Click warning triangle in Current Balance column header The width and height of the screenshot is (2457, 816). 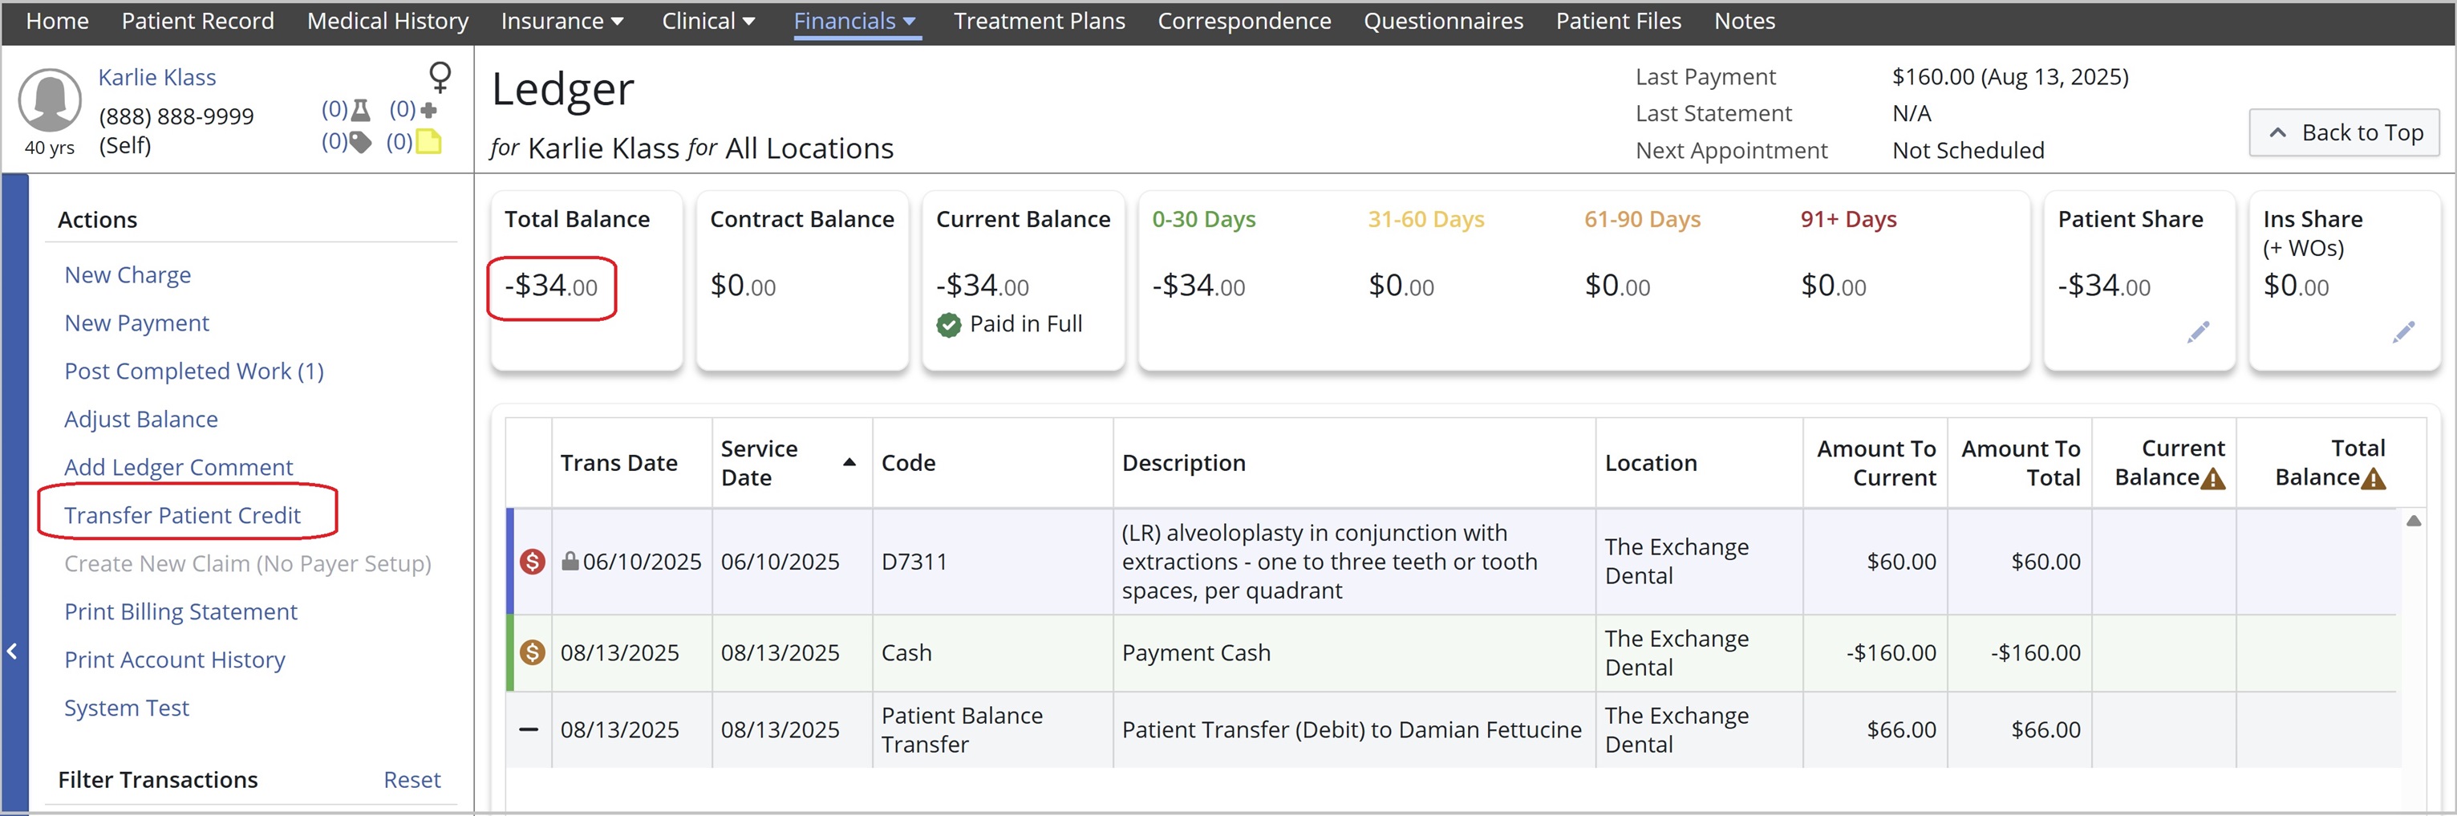[2213, 479]
